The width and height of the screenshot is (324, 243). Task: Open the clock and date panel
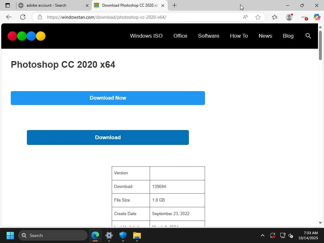pos(308,235)
